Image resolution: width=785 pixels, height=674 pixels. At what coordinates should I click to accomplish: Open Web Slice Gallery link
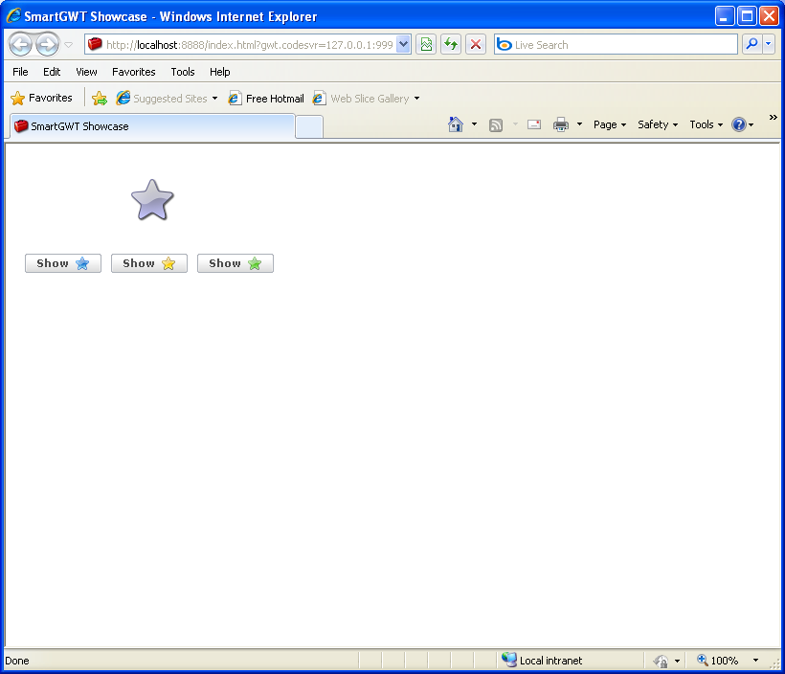(x=361, y=99)
